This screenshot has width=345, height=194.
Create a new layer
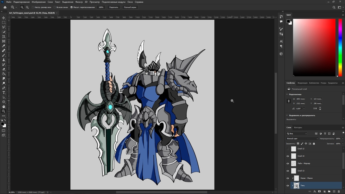(334, 192)
